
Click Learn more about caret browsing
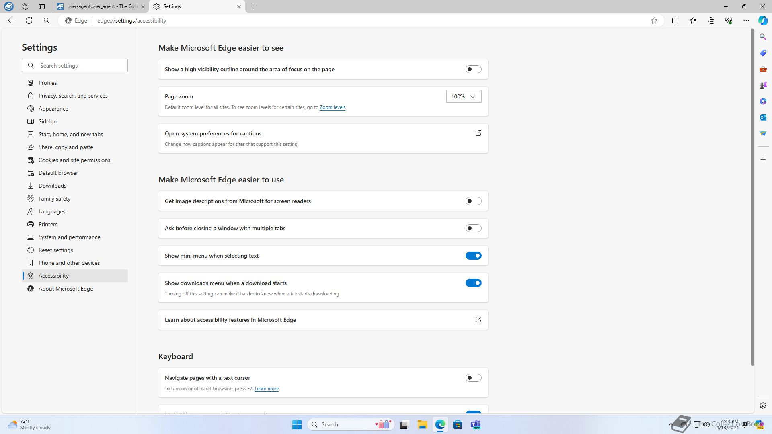pos(267,389)
